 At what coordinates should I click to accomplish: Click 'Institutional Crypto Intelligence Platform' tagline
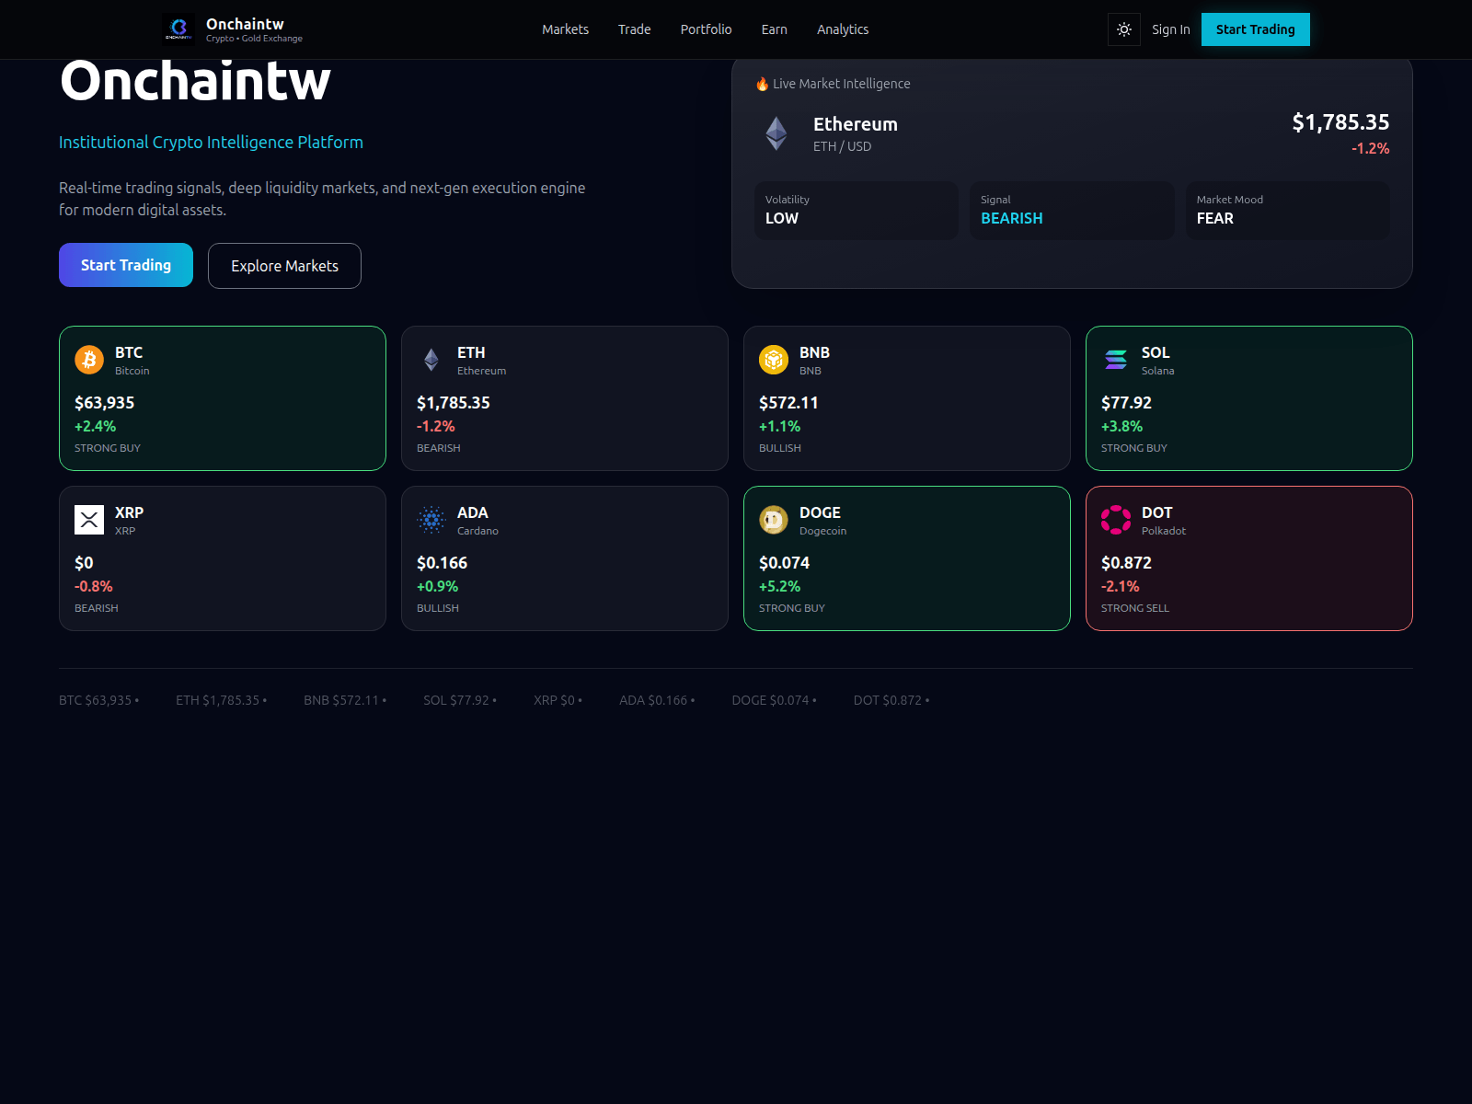pos(211,143)
